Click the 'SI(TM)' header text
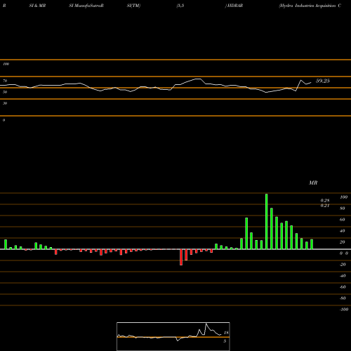 pyautogui.click(x=133, y=6)
